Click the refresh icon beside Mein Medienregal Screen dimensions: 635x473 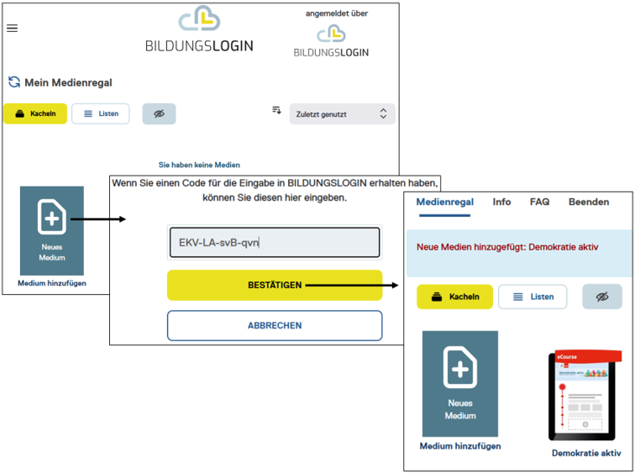[x=14, y=82]
